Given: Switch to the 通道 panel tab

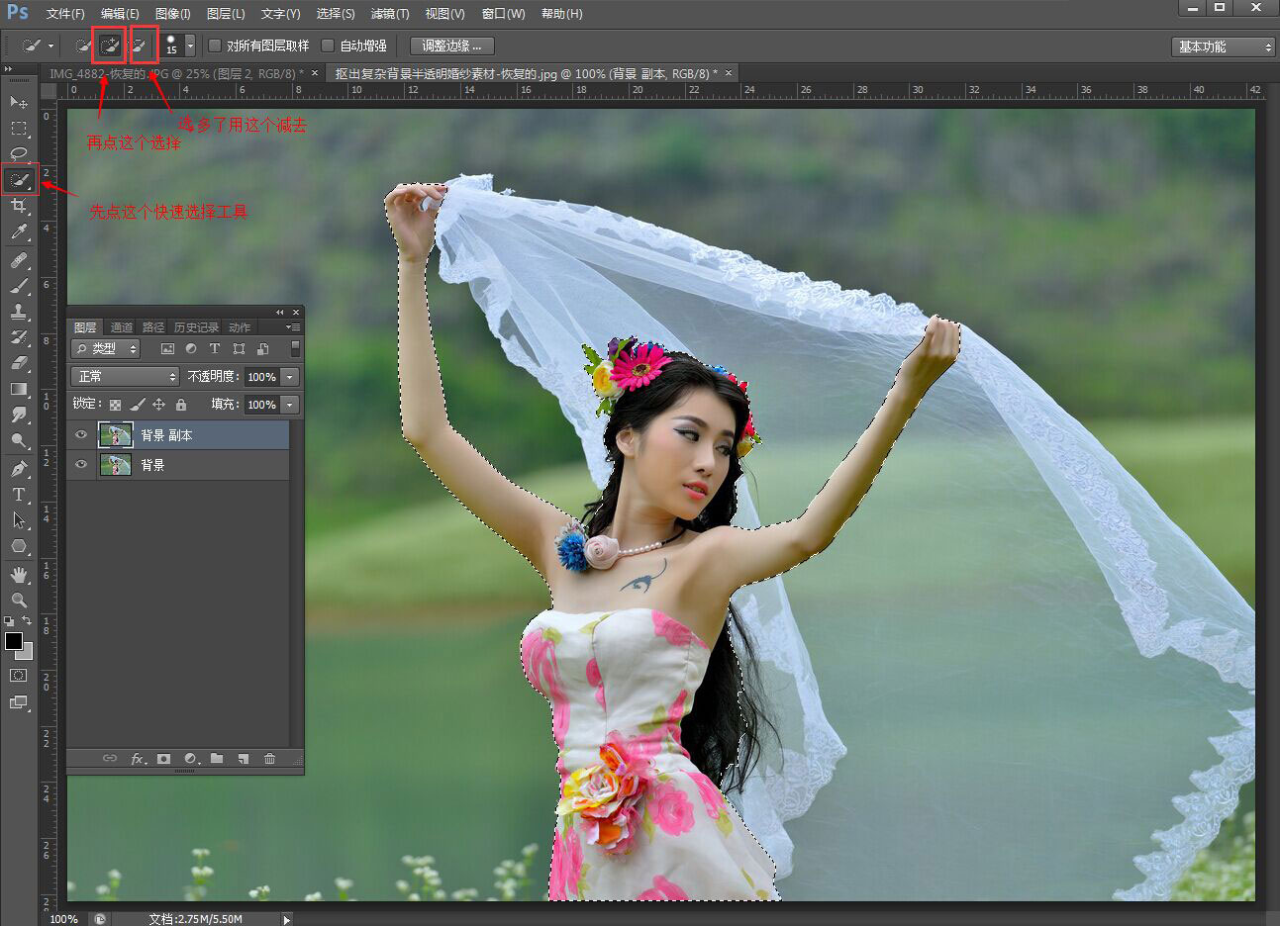Looking at the screenshot, I should pos(121,326).
